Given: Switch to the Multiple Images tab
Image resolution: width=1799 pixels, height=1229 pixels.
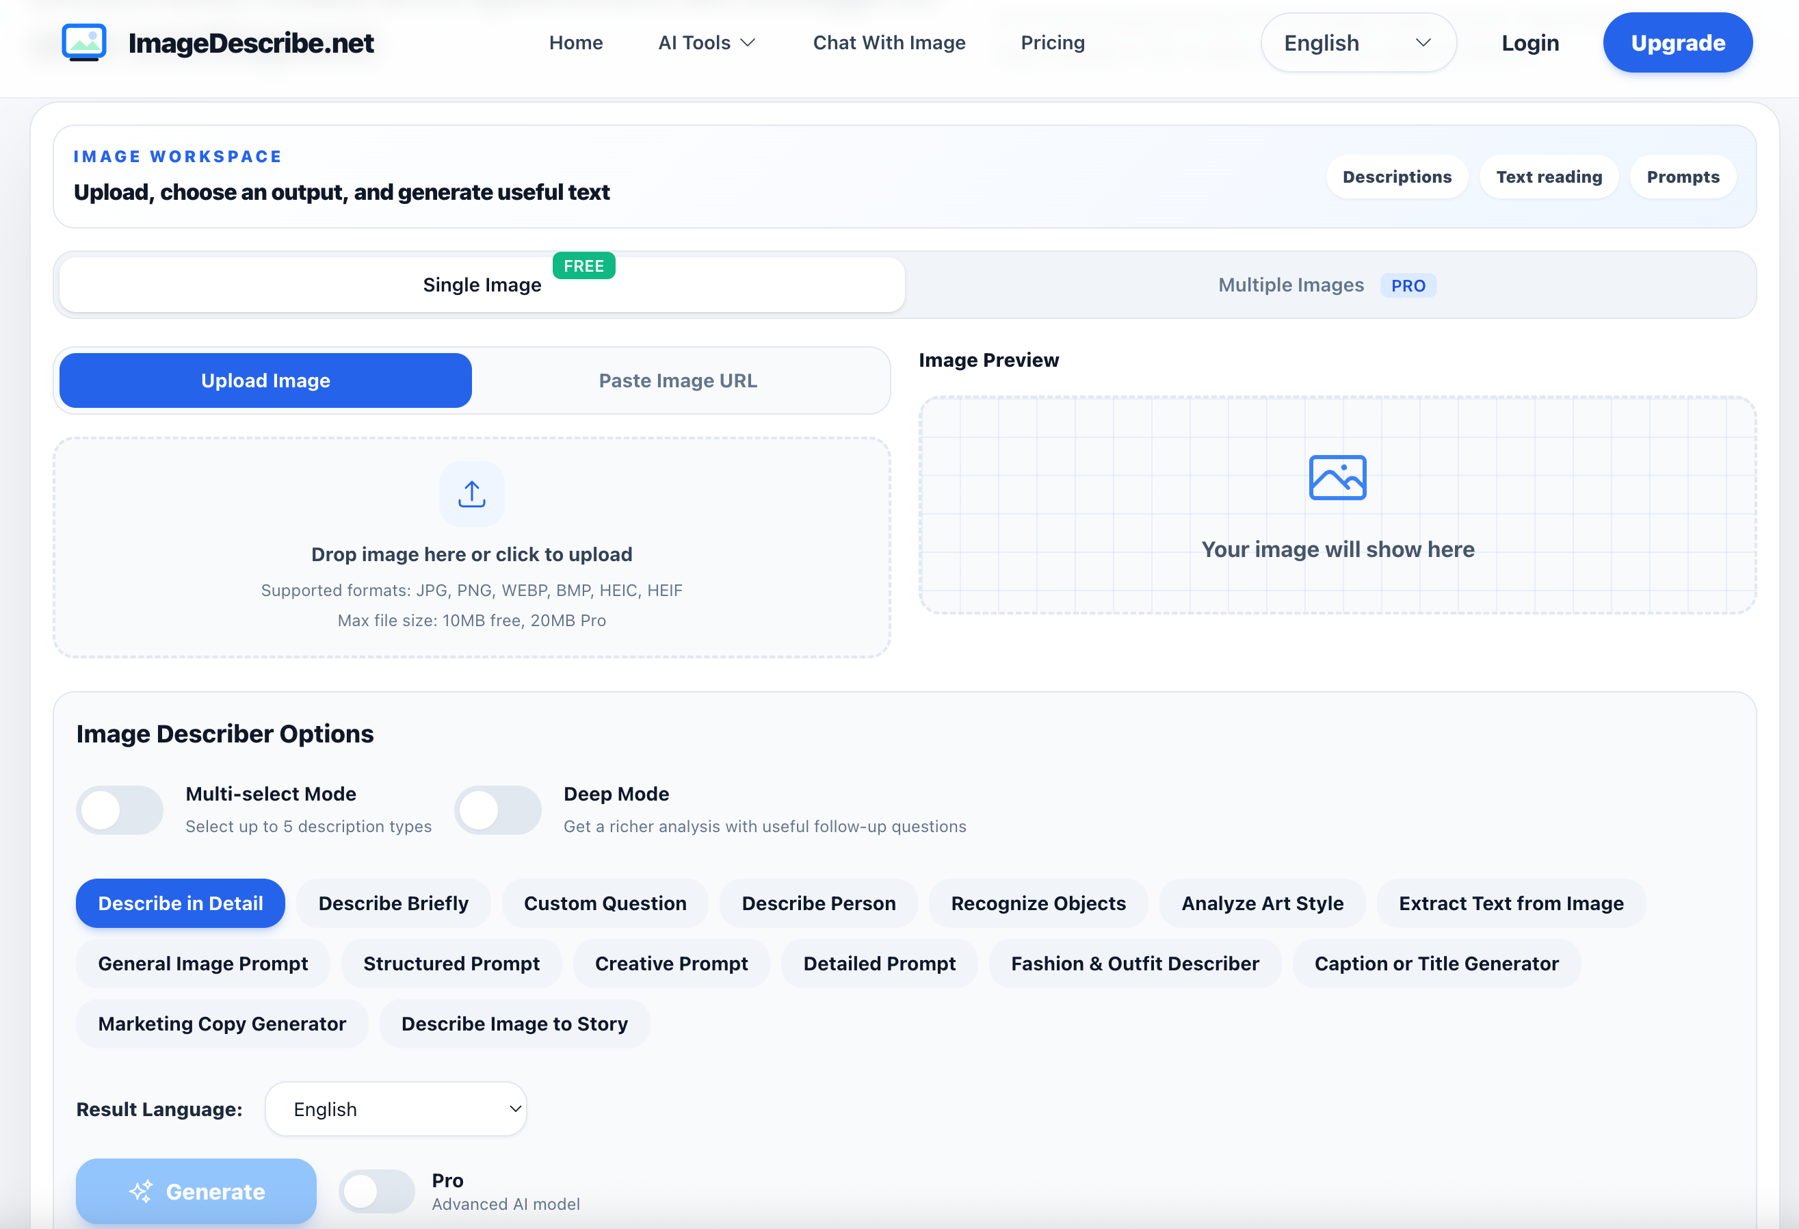Looking at the screenshot, I should 1328,285.
